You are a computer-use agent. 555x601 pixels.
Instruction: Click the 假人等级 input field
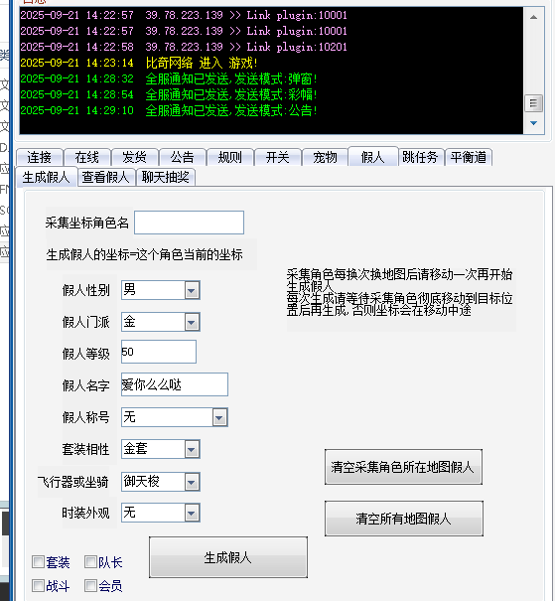(159, 352)
